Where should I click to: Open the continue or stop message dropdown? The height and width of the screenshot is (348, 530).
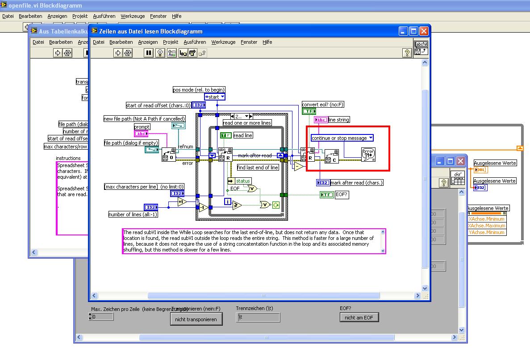[x=342, y=138]
